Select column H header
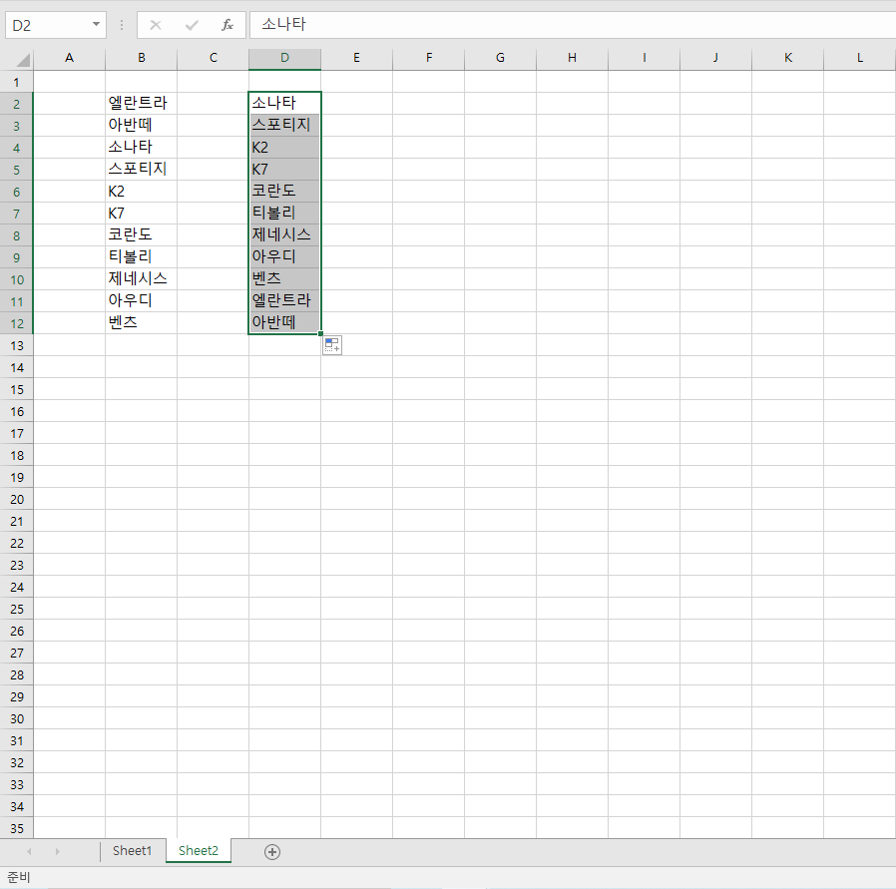This screenshot has height=889, width=896. coord(572,58)
